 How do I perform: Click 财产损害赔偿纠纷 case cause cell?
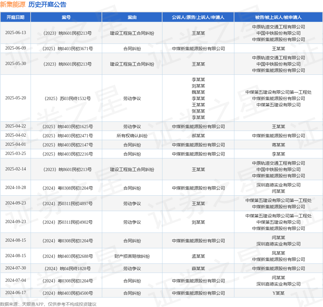[132, 256]
